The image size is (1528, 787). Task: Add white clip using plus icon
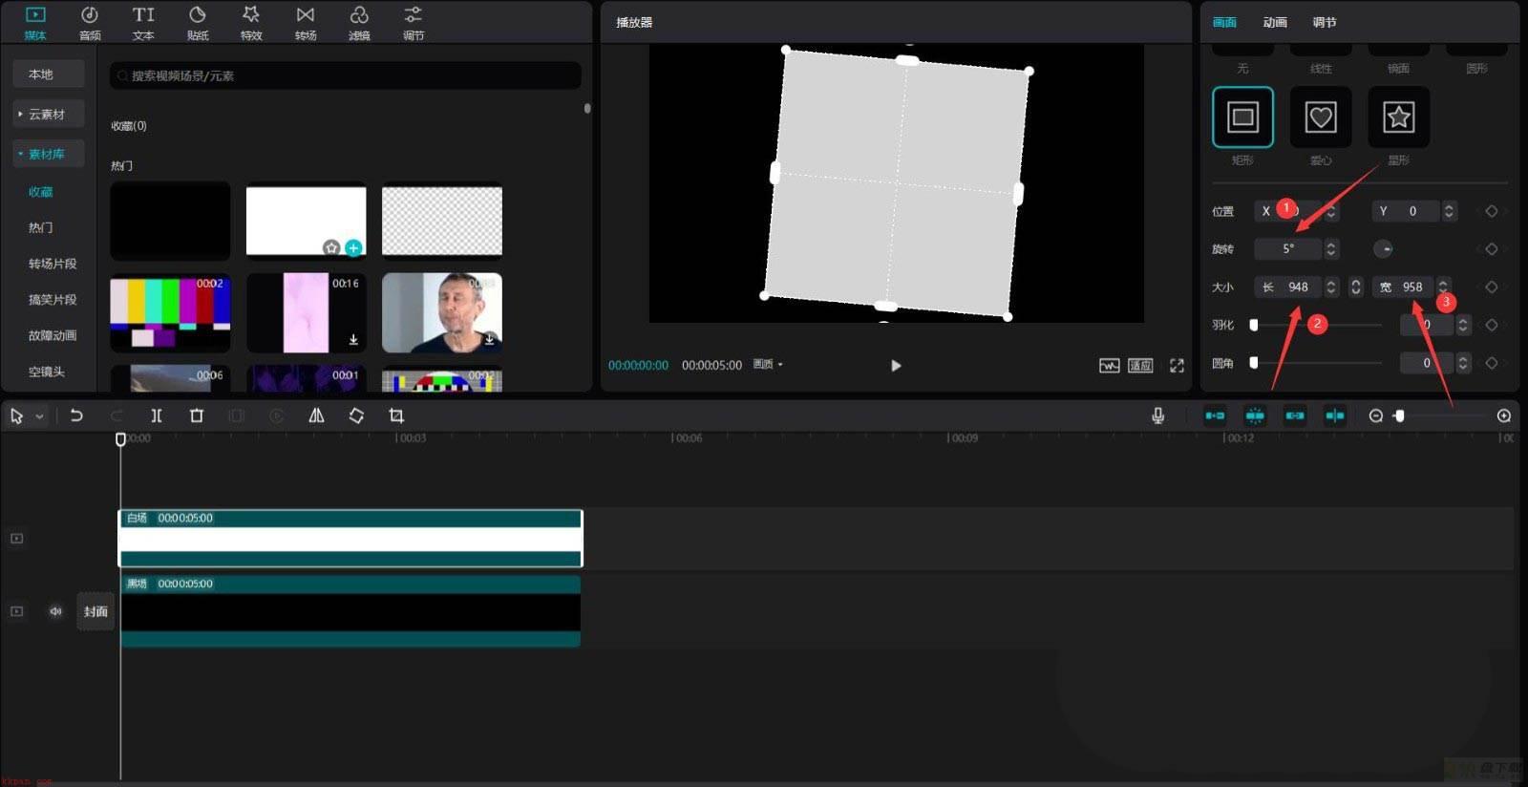coord(353,247)
